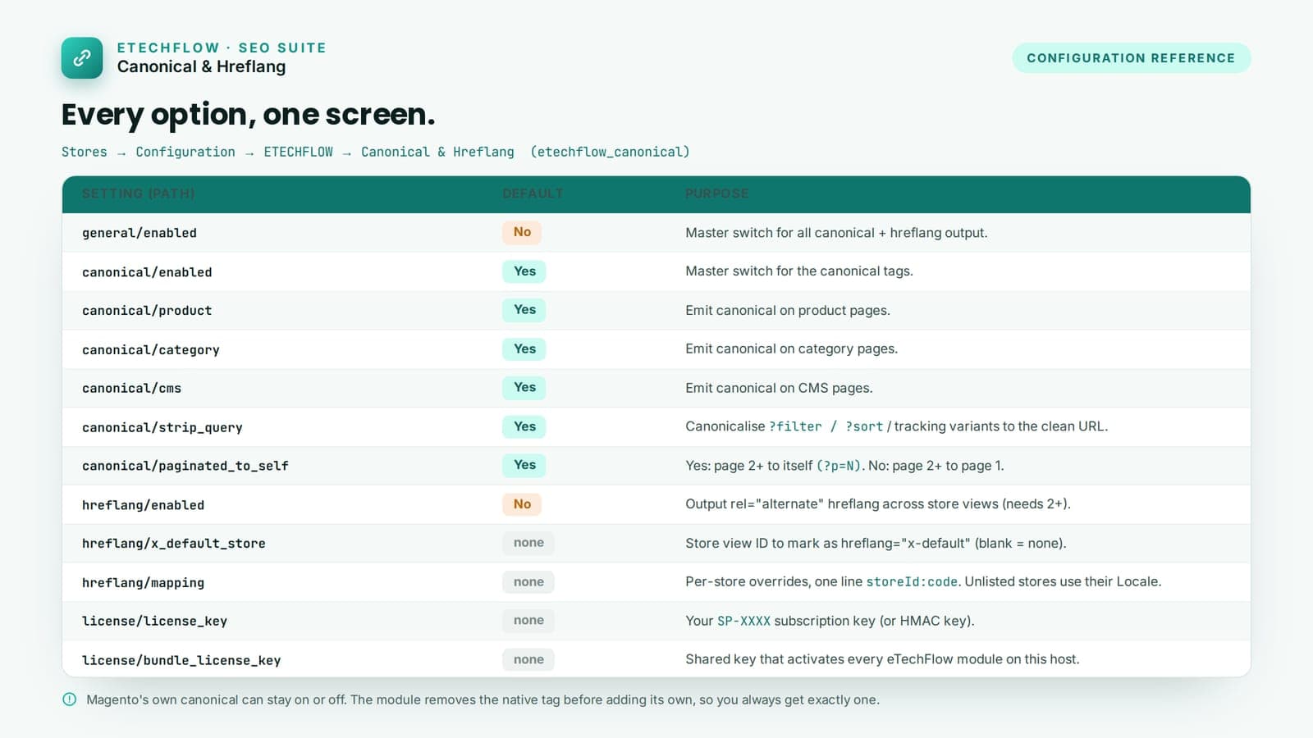
Task: Click the none badge for hreflang/x_default_store
Action: click(x=528, y=543)
